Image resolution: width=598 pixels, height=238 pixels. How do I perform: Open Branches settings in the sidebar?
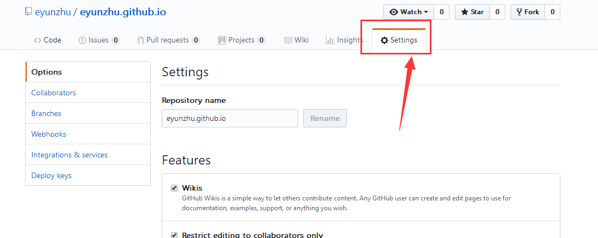(88, 113)
